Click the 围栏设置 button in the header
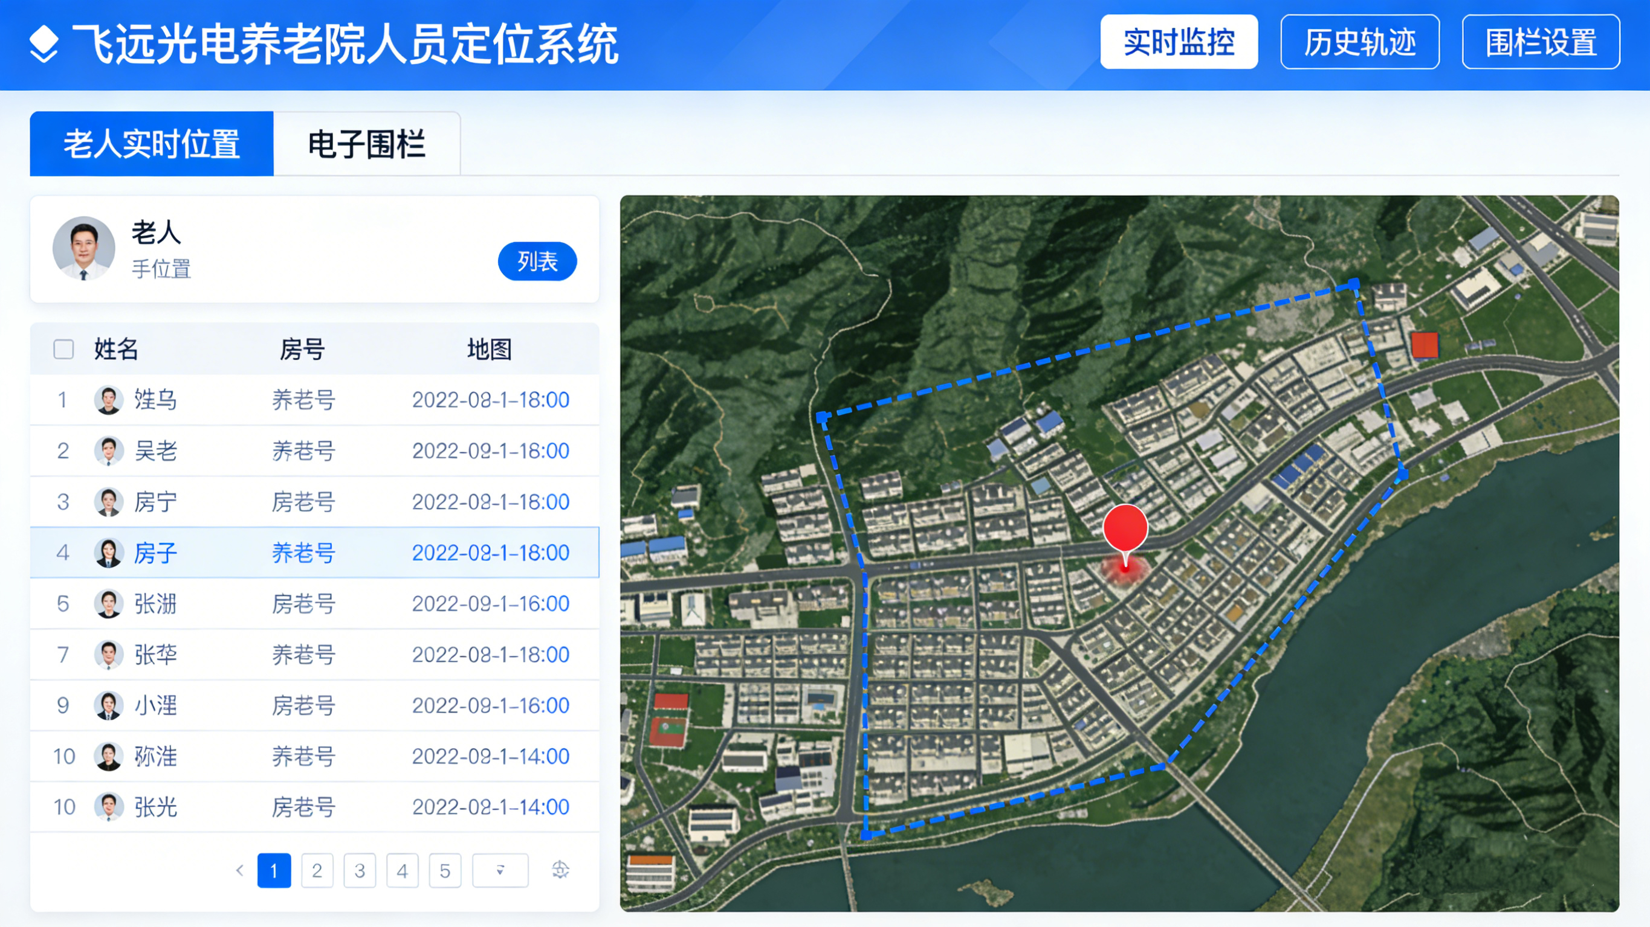The image size is (1650, 927). pyautogui.click(x=1540, y=43)
